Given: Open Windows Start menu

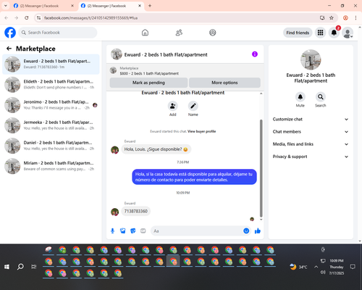Looking at the screenshot, I should pos(7,267).
